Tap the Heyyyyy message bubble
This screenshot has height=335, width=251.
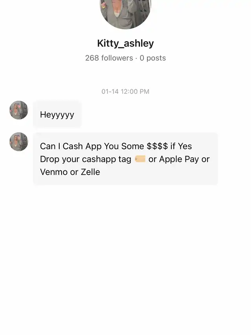click(x=57, y=114)
